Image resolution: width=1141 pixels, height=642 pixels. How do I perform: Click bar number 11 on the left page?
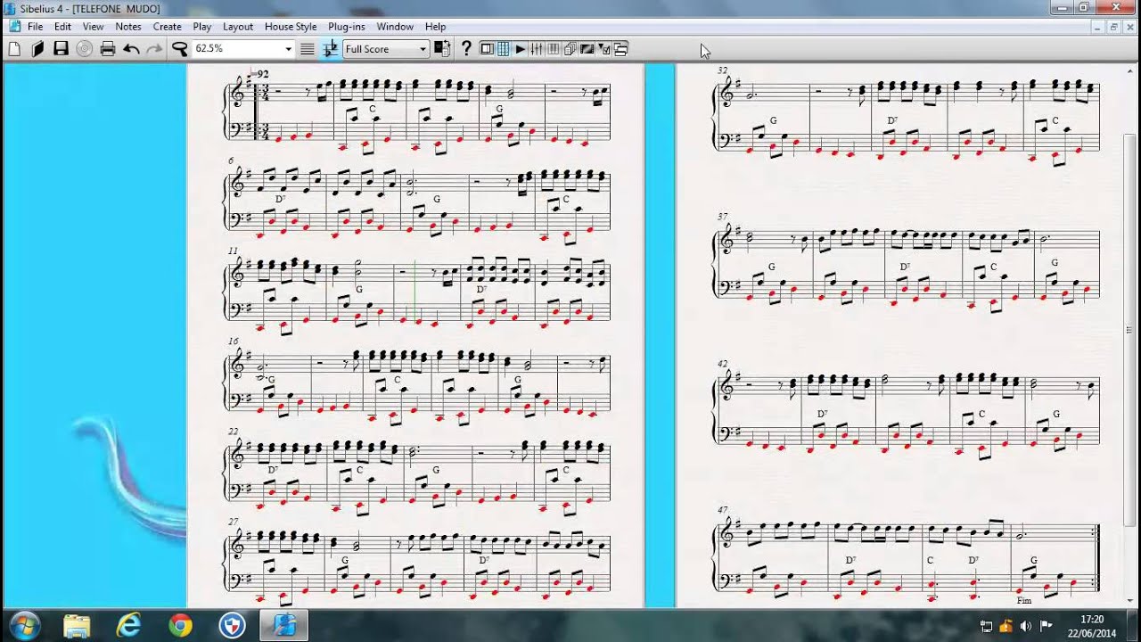tap(233, 251)
